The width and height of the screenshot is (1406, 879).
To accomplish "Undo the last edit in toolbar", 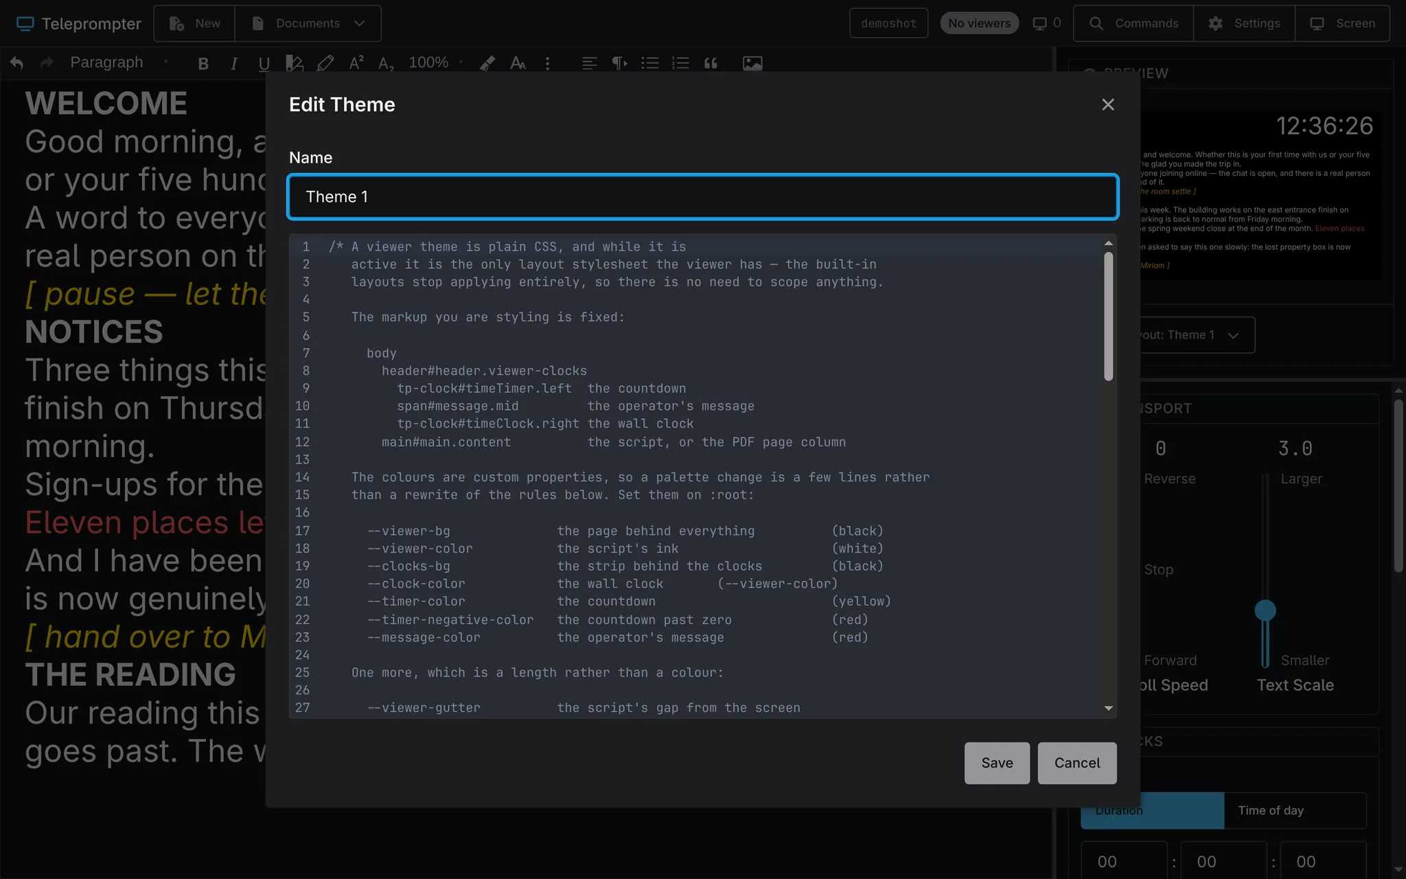I will pyautogui.click(x=16, y=63).
